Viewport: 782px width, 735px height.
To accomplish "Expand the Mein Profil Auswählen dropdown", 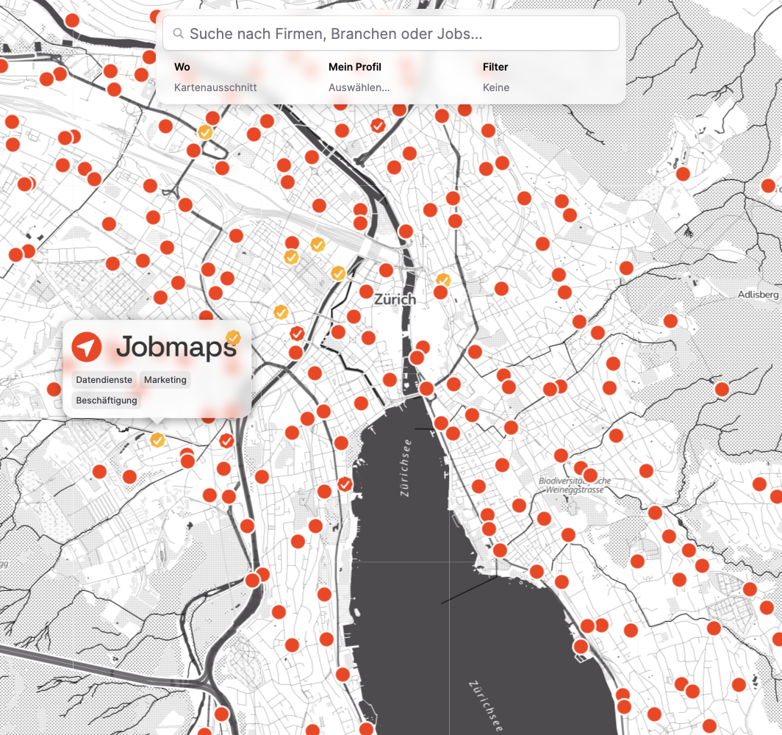I will click(359, 77).
